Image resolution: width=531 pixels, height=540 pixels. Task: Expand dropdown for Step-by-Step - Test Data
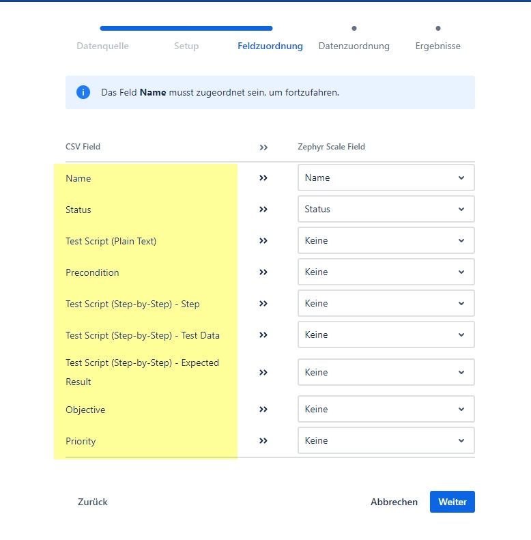(x=386, y=335)
